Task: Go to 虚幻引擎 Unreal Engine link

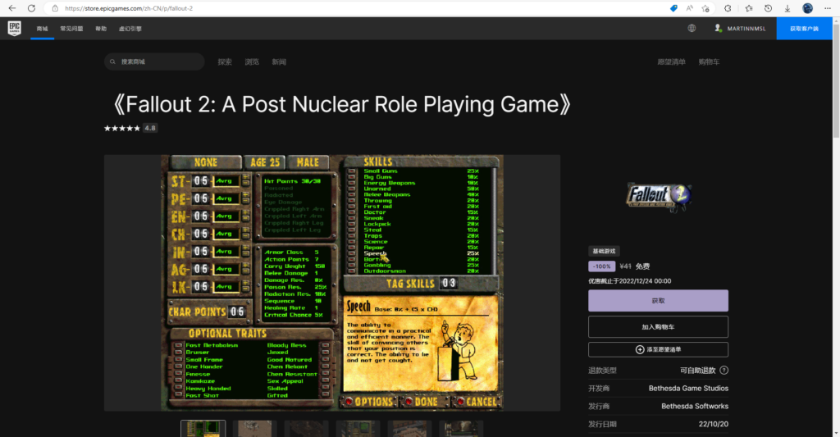Action: 130,28
